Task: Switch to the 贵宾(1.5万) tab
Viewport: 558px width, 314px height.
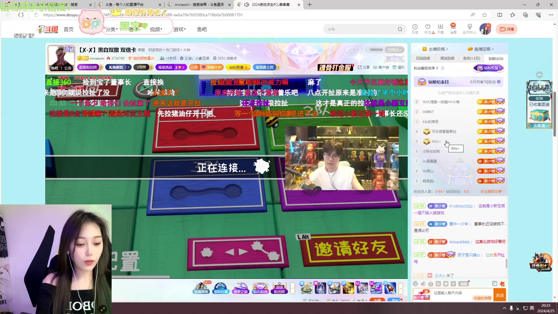Action: click(471, 58)
